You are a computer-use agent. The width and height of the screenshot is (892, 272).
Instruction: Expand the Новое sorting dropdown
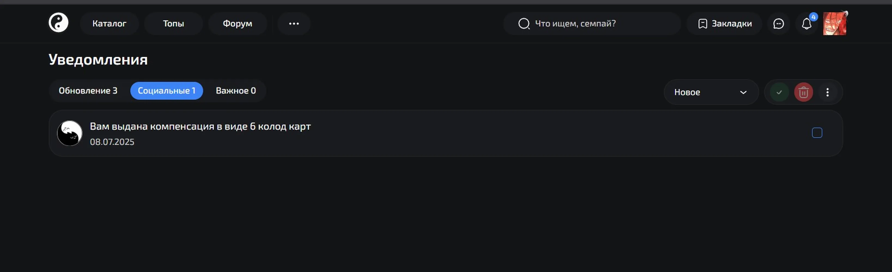tap(711, 92)
